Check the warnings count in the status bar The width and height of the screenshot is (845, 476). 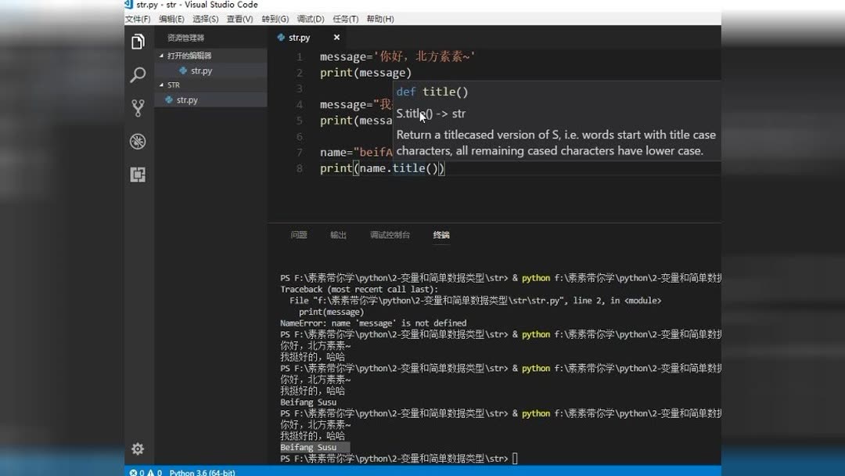click(156, 472)
